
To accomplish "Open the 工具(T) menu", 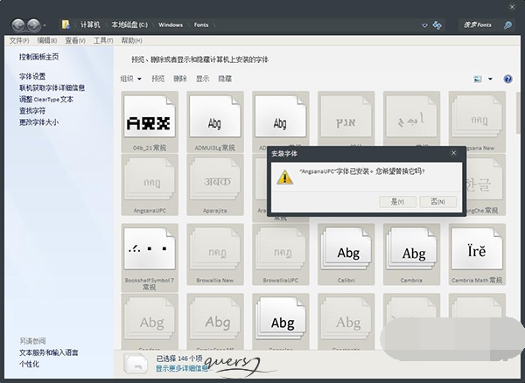I will (103, 40).
